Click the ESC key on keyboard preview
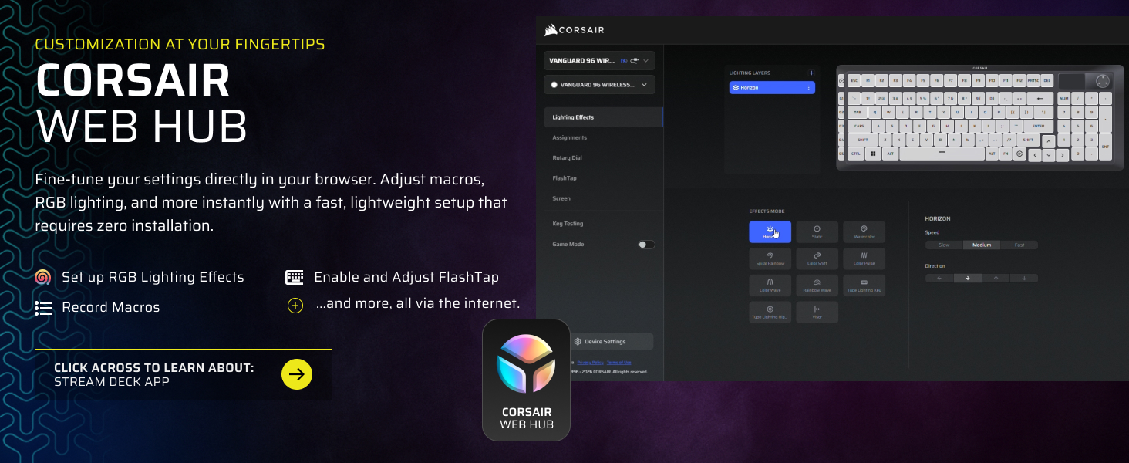The width and height of the screenshot is (1129, 463). [854, 81]
